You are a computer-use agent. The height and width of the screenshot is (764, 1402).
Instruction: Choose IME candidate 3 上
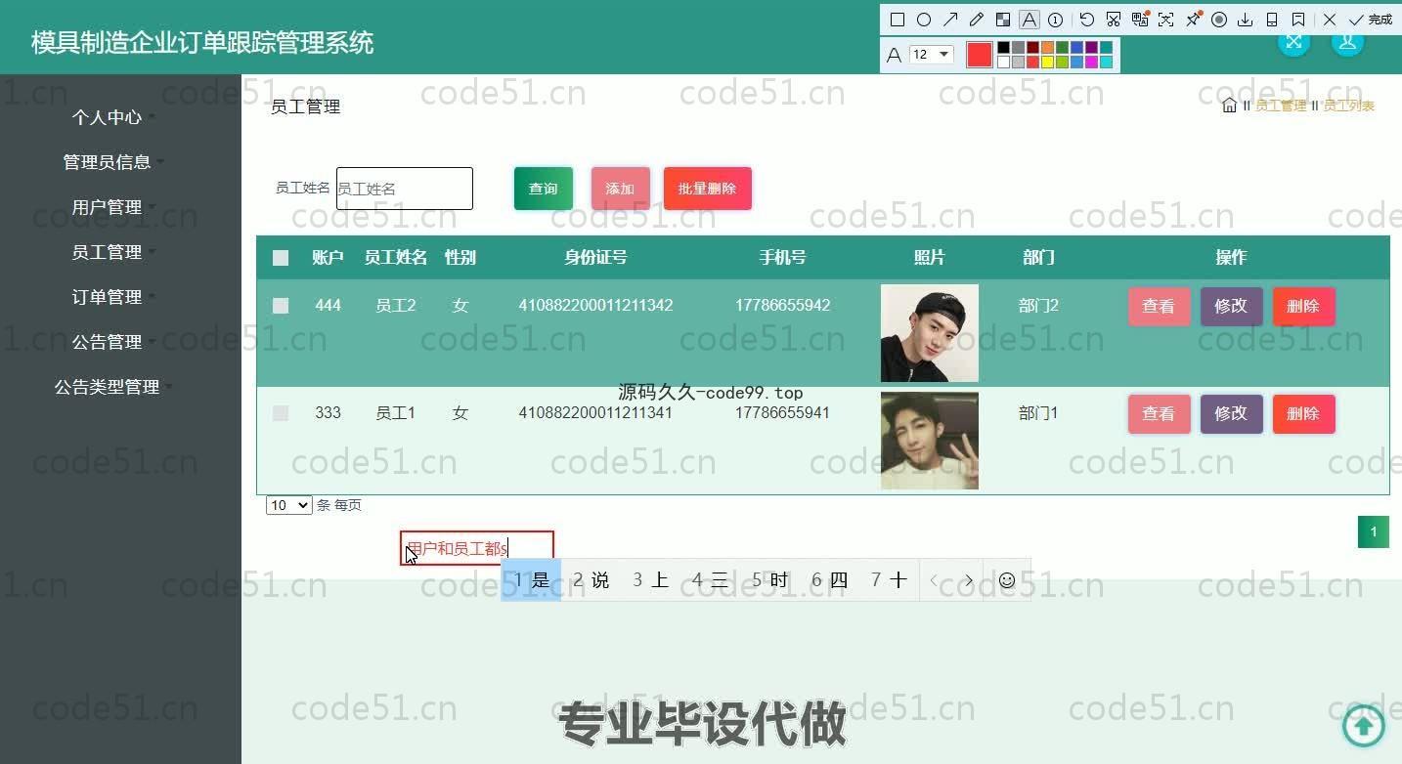650,580
